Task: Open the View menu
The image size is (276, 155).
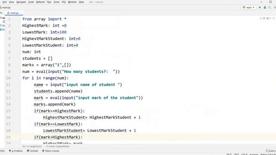Action: click(12, 2)
